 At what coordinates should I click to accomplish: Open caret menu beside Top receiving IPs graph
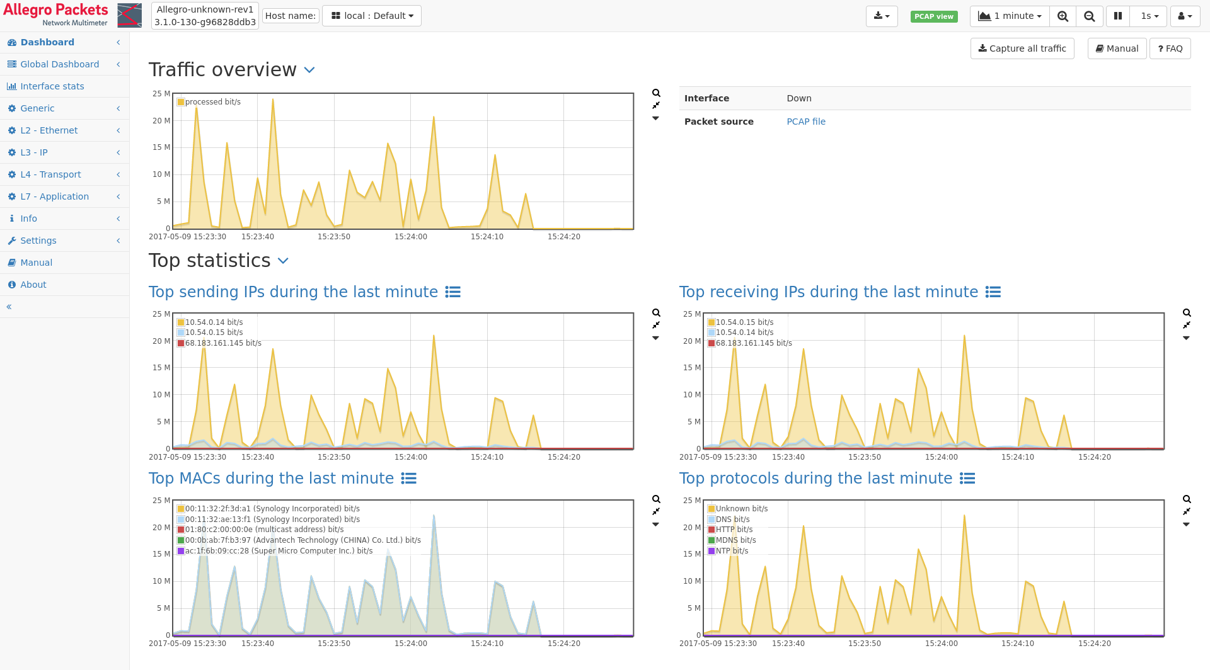click(x=1186, y=338)
